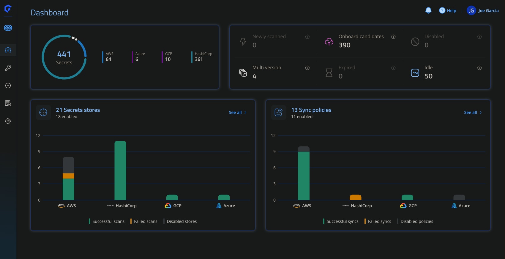Click AWS green successful syncs bar
This screenshot has width=505, height=259.
tap(304, 176)
